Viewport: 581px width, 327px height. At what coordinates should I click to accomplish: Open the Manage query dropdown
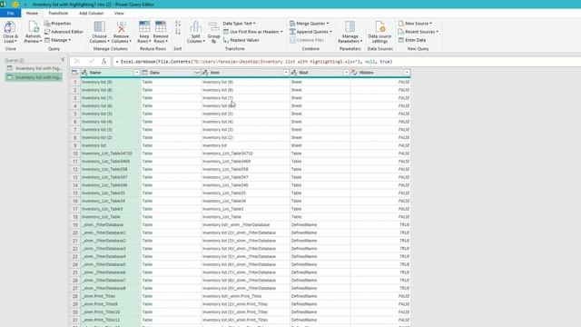tap(58, 40)
